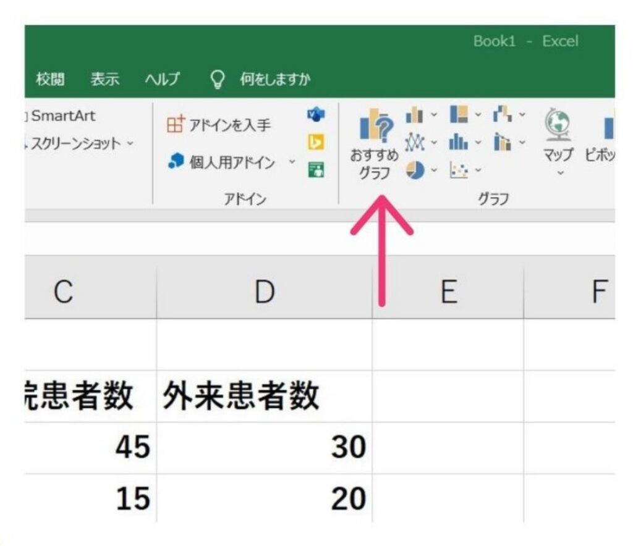Select the cell containing 15
The height and width of the screenshot is (546, 633).
pyautogui.click(x=90, y=498)
